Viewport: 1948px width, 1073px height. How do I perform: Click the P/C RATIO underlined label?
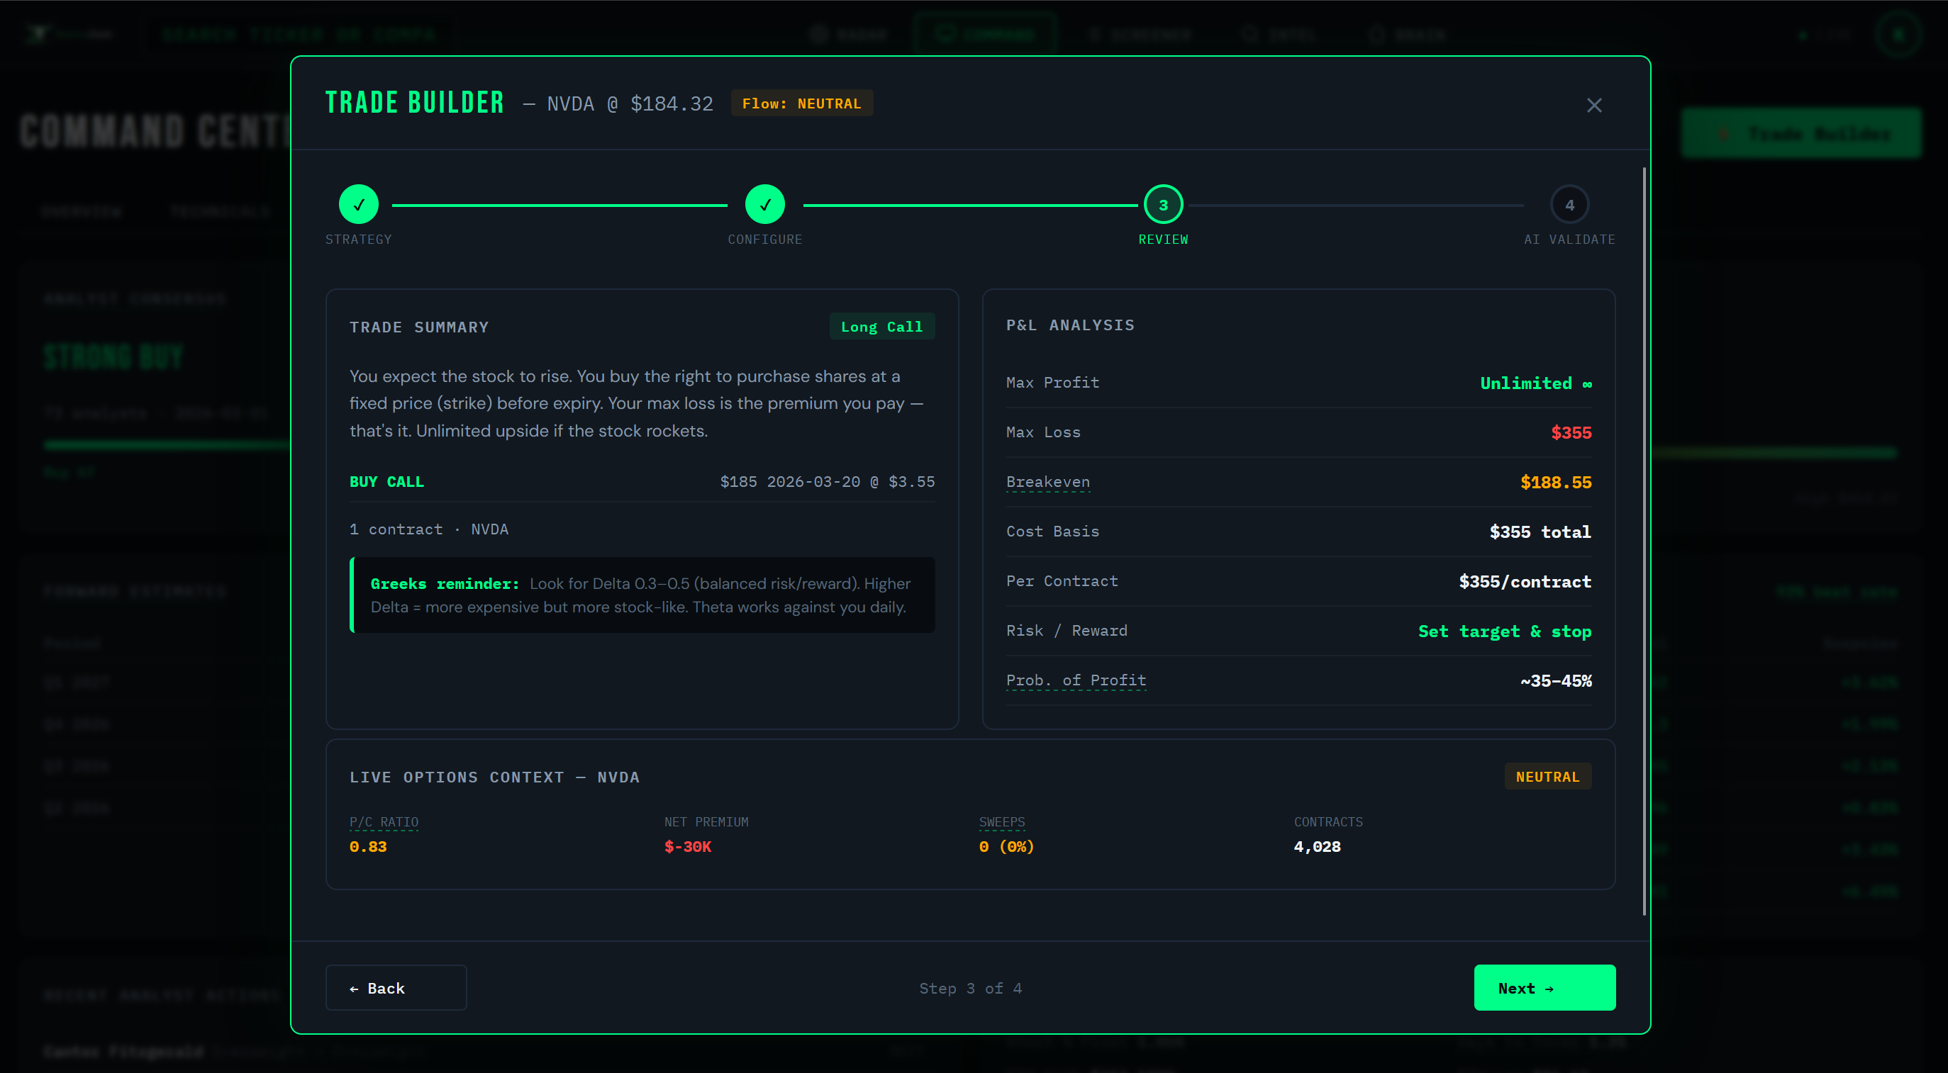[x=384, y=822]
